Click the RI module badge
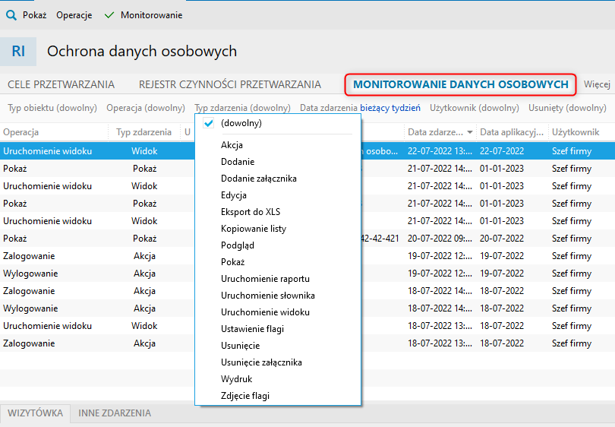This screenshot has height=427, width=615. coord(18,52)
